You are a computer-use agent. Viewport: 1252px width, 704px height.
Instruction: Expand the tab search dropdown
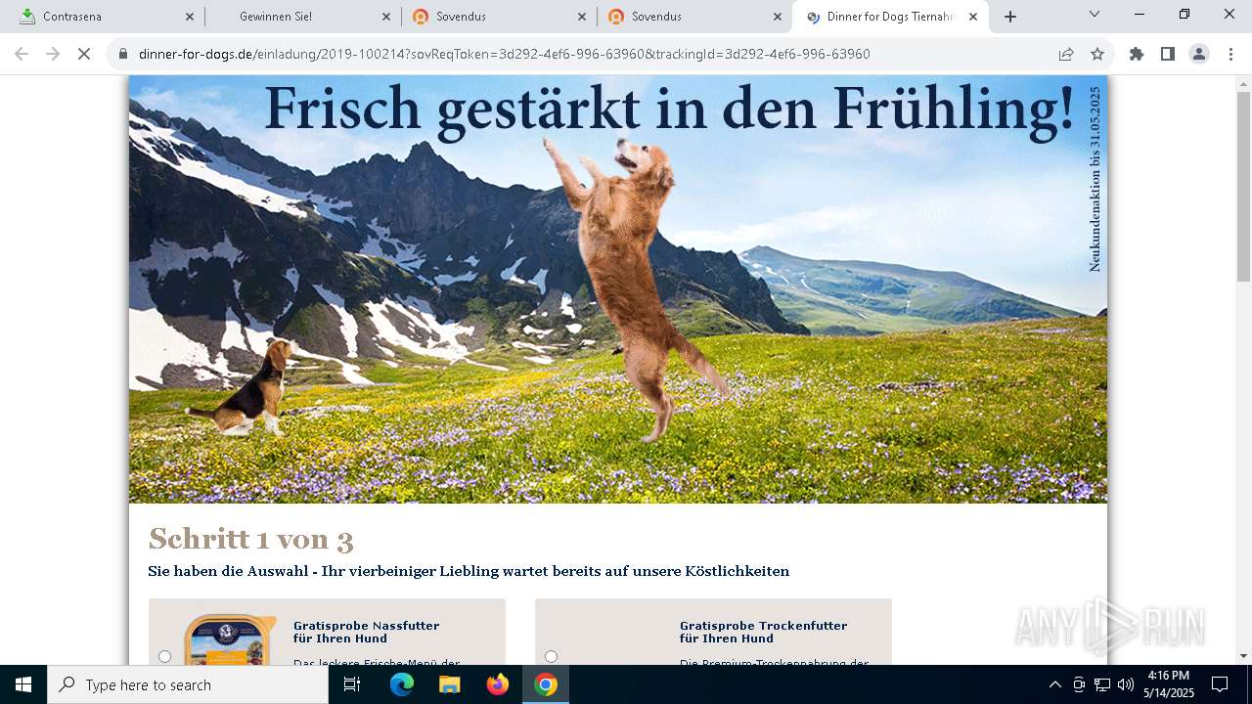coord(1095,15)
